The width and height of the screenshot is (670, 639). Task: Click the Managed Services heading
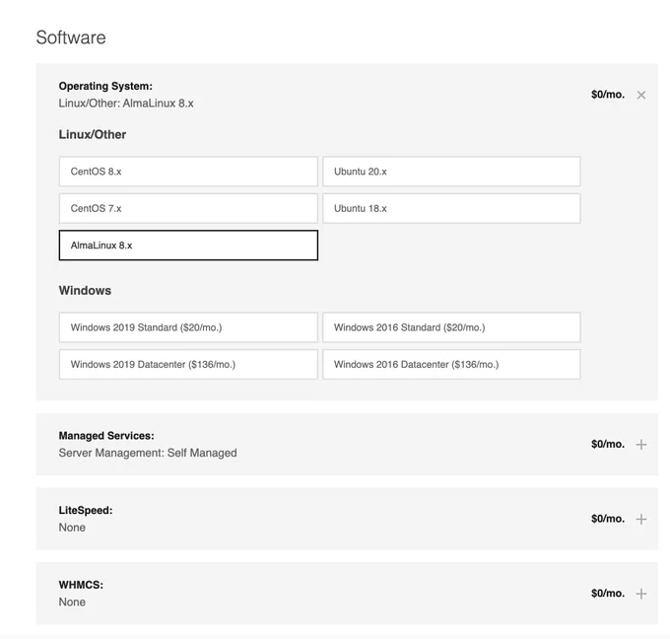coord(106,436)
